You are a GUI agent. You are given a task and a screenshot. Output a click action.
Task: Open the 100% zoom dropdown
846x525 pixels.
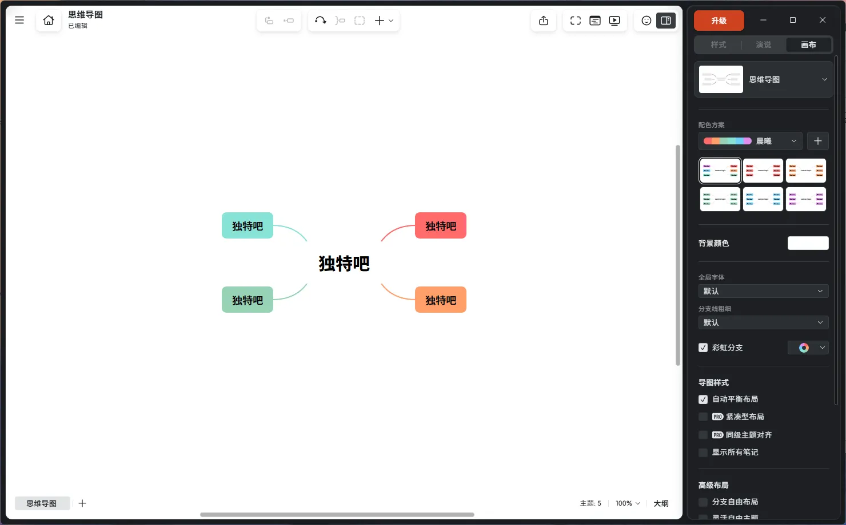(628, 503)
